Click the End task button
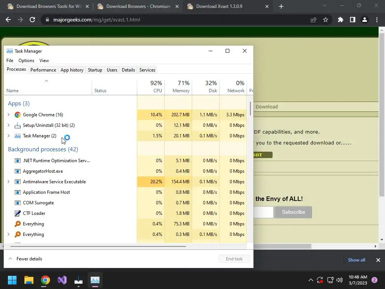This screenshot has width=385, height=289. point(234,259)
